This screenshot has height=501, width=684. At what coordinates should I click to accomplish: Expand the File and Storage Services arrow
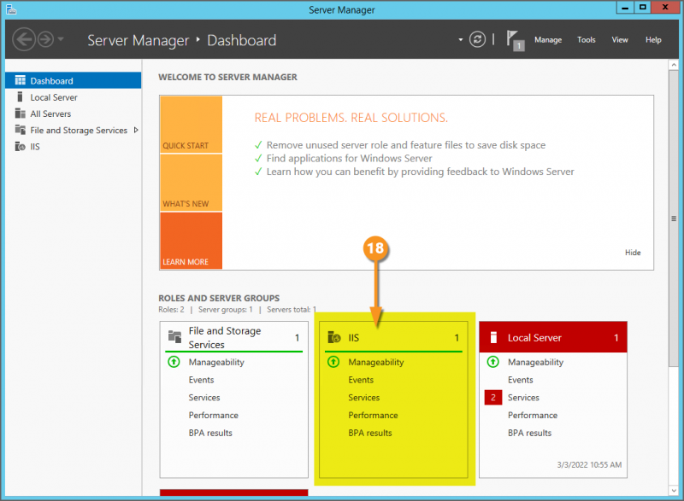tap(136, 130)
